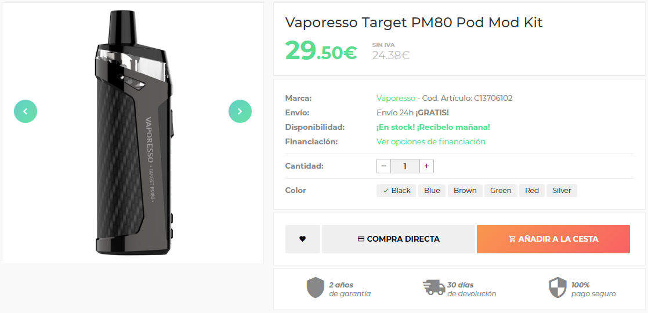The image size is (648, 313).
Task: Open the Vaporesso product image
Action: tap(132, 133)
